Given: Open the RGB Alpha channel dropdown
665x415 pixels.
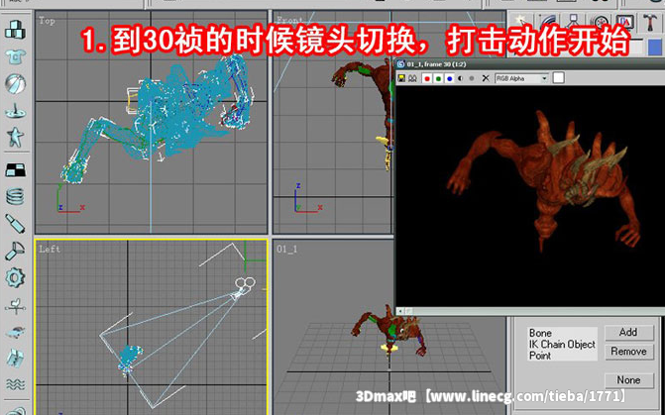Looking at the screenshot, I should click(521, 78).
